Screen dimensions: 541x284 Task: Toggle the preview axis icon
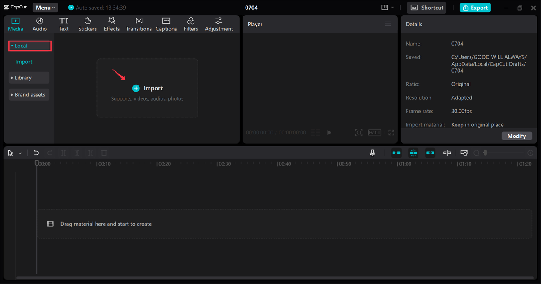pos(447,153)
